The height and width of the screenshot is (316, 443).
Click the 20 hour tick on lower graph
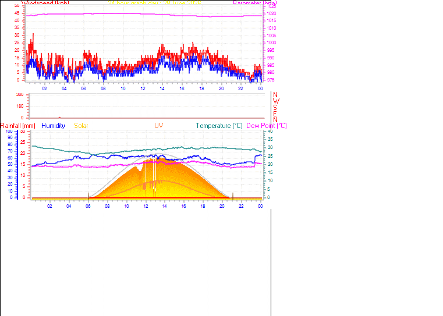[x=222, y=206]
